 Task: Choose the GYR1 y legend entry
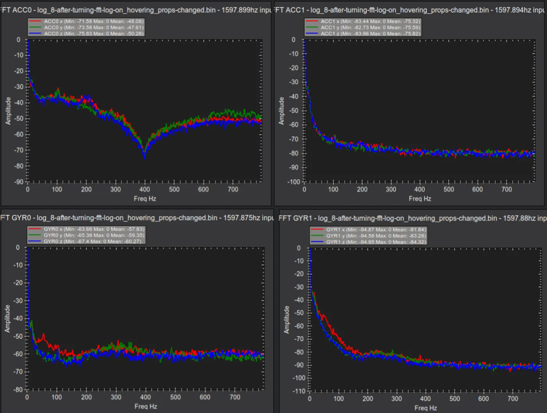[x=369, y=236]
